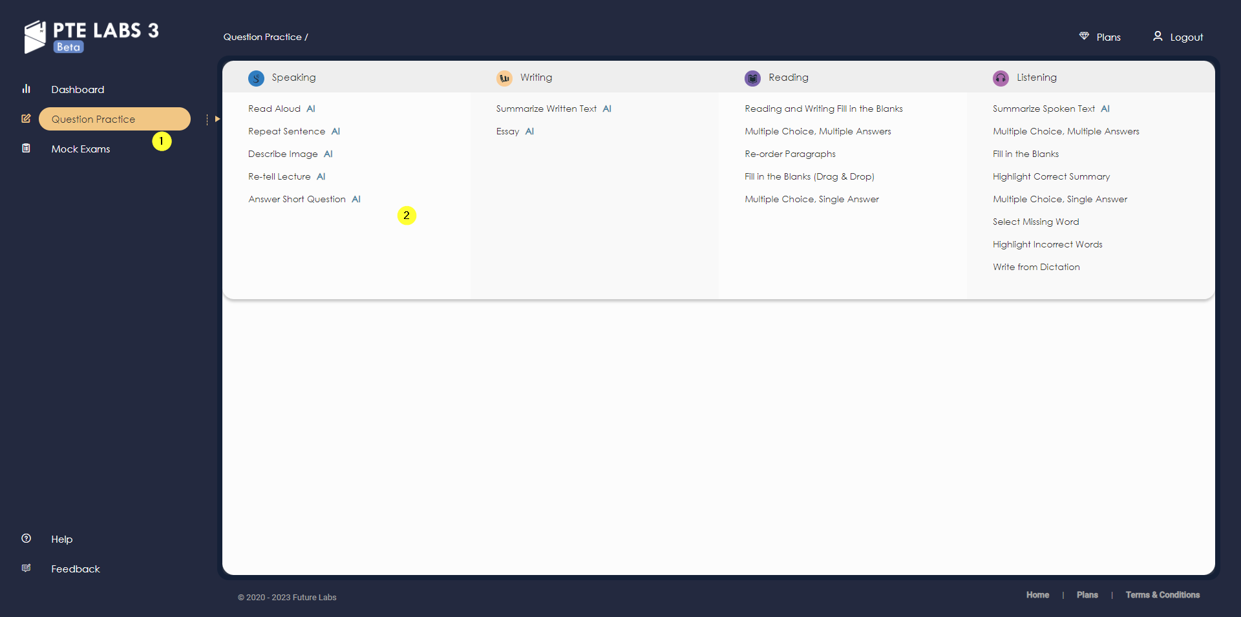This screenshot has height=617, width=1241.
Task: Click the footer Plans link
Action: click(1087, 595)
